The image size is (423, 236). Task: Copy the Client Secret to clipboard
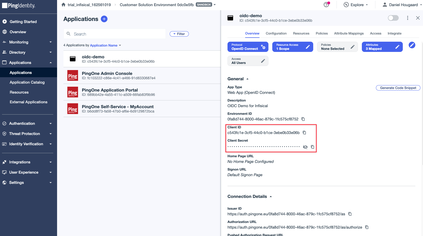tap(312, 147)
